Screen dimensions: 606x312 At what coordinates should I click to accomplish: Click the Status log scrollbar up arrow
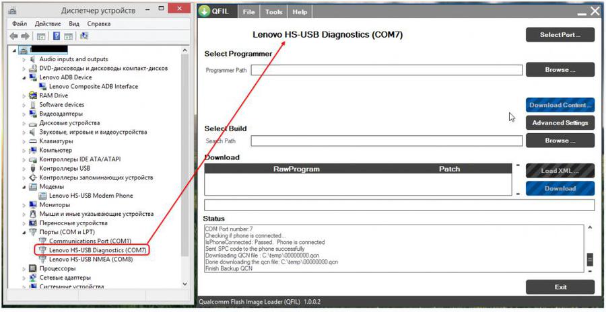pyautogui.click(x=590, y=228)
